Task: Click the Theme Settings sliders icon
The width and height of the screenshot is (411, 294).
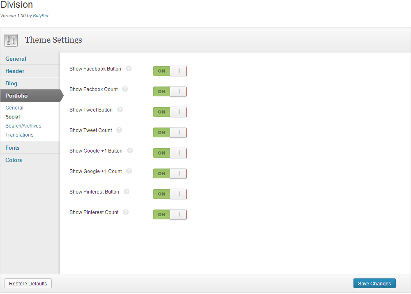Action: tap(11, 40)
